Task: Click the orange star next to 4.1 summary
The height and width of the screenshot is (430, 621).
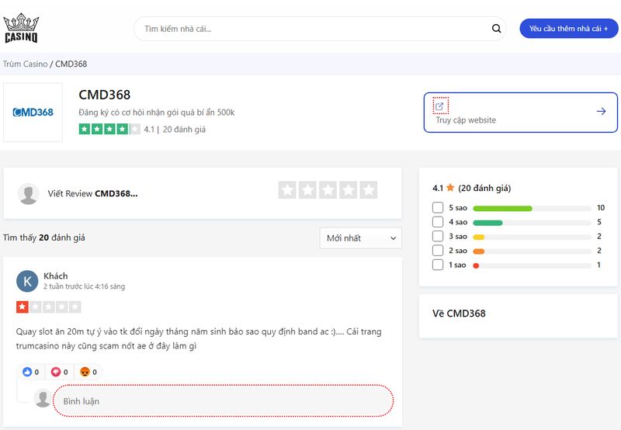Action: coord(450,188)
